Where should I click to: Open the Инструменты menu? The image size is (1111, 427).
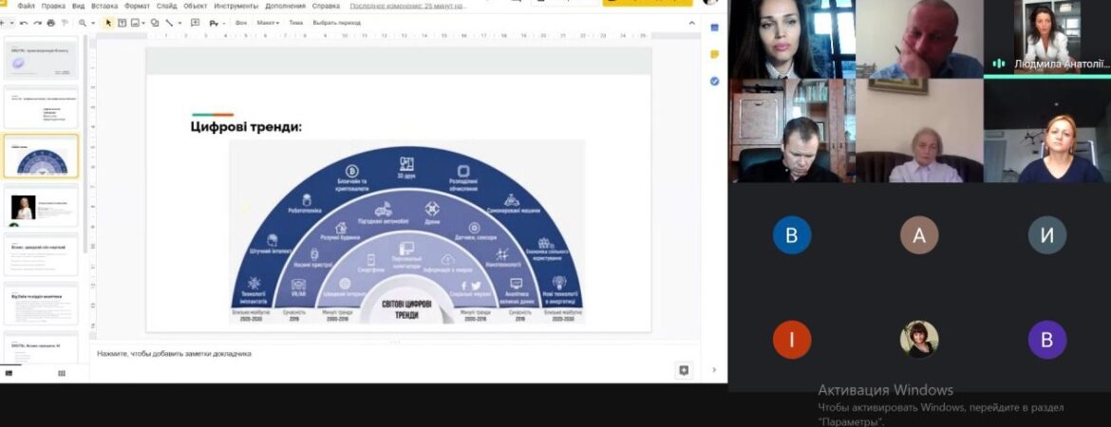click(235, 6)
